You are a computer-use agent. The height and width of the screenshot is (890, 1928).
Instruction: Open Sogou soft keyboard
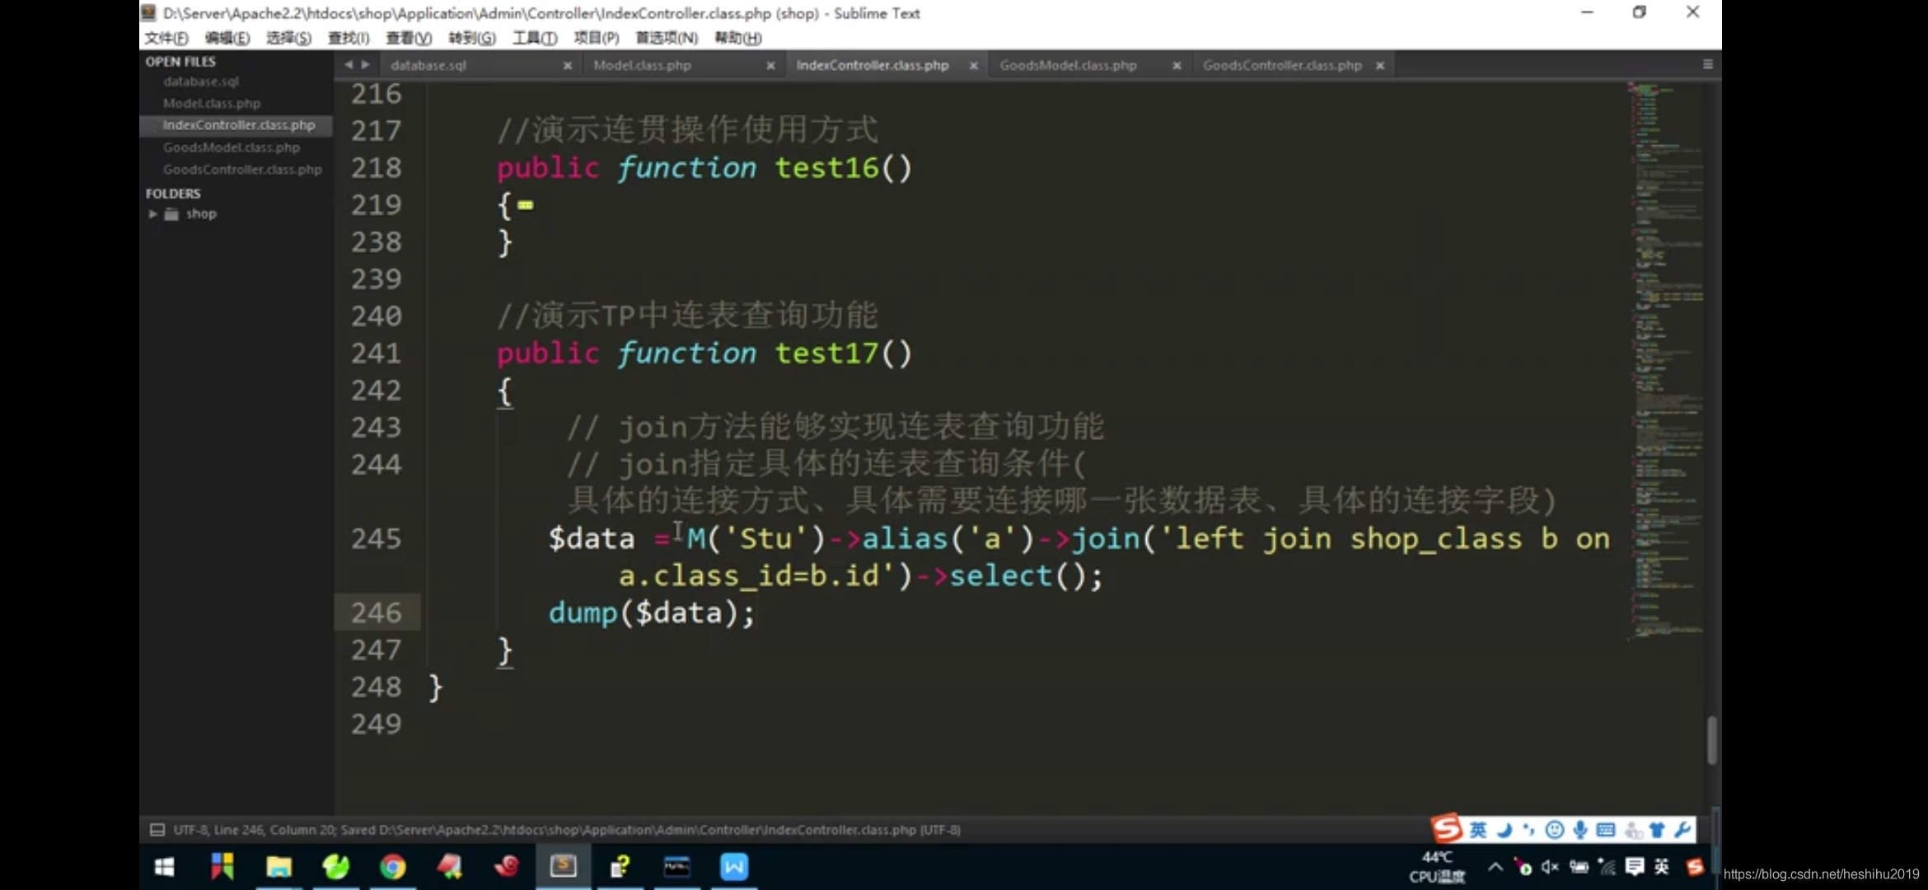tap(1606, 830)
